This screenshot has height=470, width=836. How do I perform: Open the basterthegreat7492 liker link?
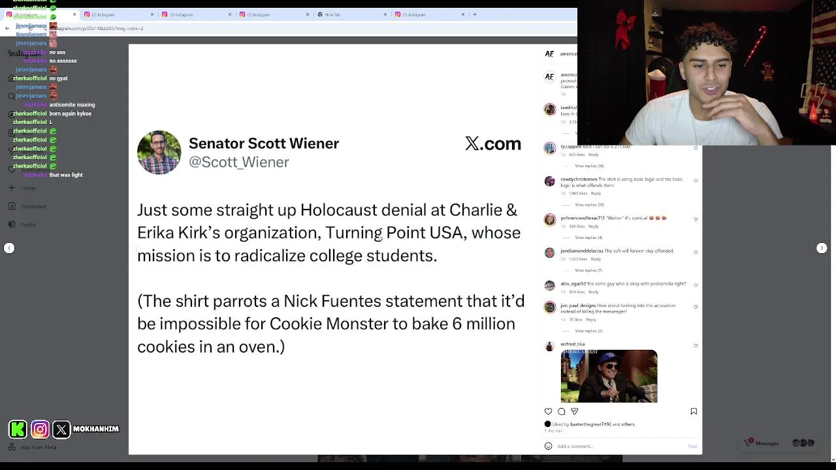590,424
